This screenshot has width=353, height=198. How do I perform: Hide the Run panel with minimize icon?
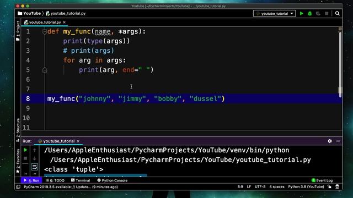(x=338, y=141)
